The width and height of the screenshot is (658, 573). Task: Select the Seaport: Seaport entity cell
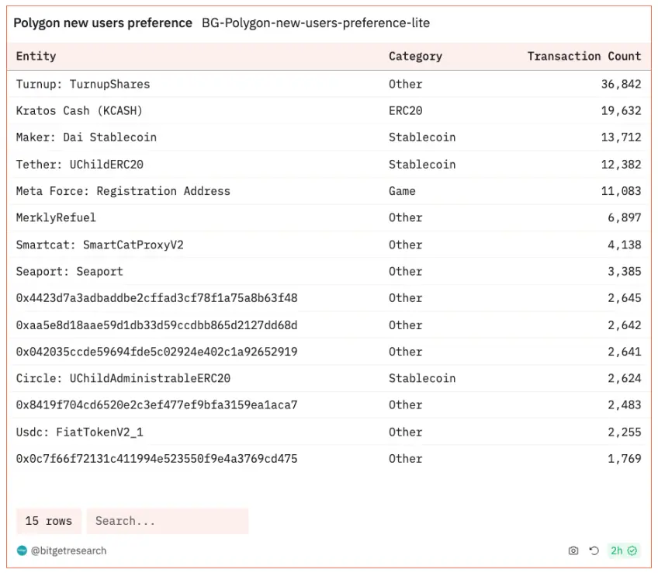[x=69, y=271]
